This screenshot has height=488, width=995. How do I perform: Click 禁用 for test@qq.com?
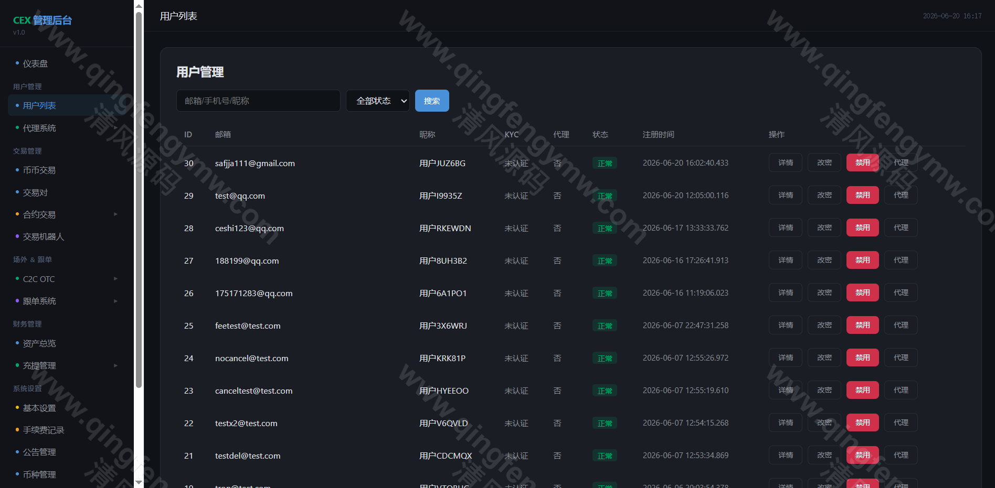pos(863,195)
